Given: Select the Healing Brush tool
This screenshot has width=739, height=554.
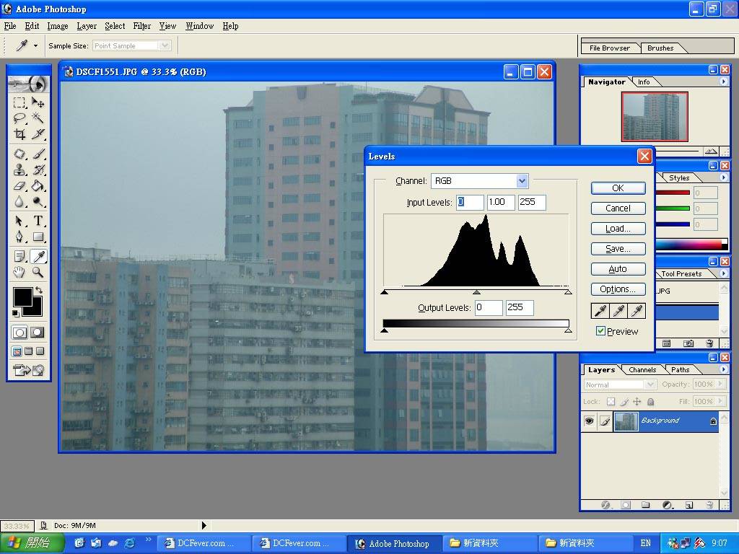Looking at the screenshot, I should [x=19, y=154].
